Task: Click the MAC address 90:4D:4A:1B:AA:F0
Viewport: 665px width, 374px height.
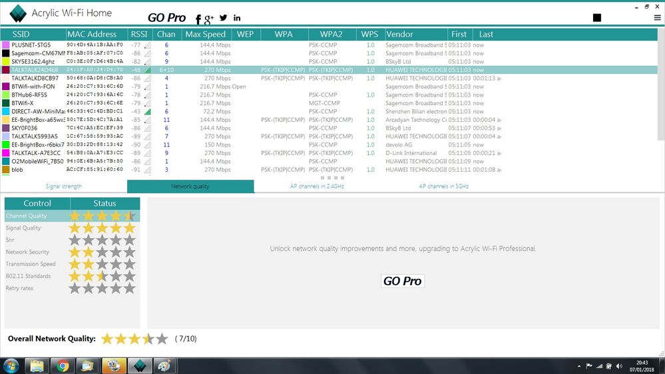Action: click(95, 45)
